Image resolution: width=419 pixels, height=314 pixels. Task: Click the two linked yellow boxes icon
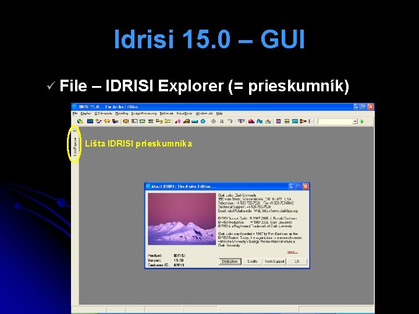[159, 121]
